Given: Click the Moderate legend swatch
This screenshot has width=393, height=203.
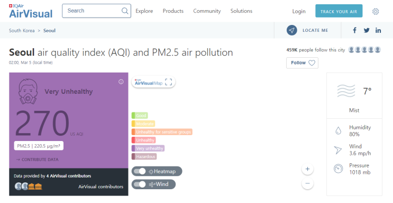Looking at the screenshot, I should (x=143, y=123).
